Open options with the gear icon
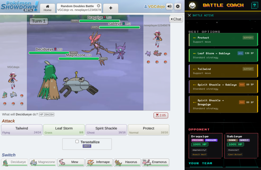This screenshot has height=170, width=261. tap(178, 7)
